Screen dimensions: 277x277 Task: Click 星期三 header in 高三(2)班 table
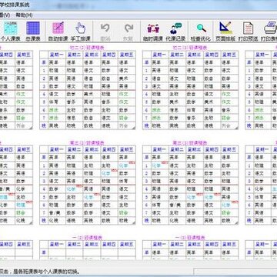click(92, 149)
